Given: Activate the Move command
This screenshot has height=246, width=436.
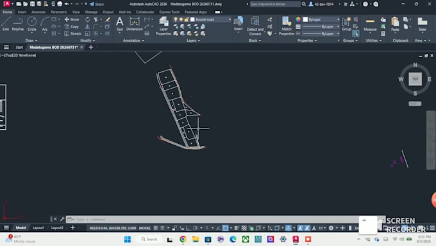Looking at the screenshot, I should pyautogui.click(x=72, y=19).
